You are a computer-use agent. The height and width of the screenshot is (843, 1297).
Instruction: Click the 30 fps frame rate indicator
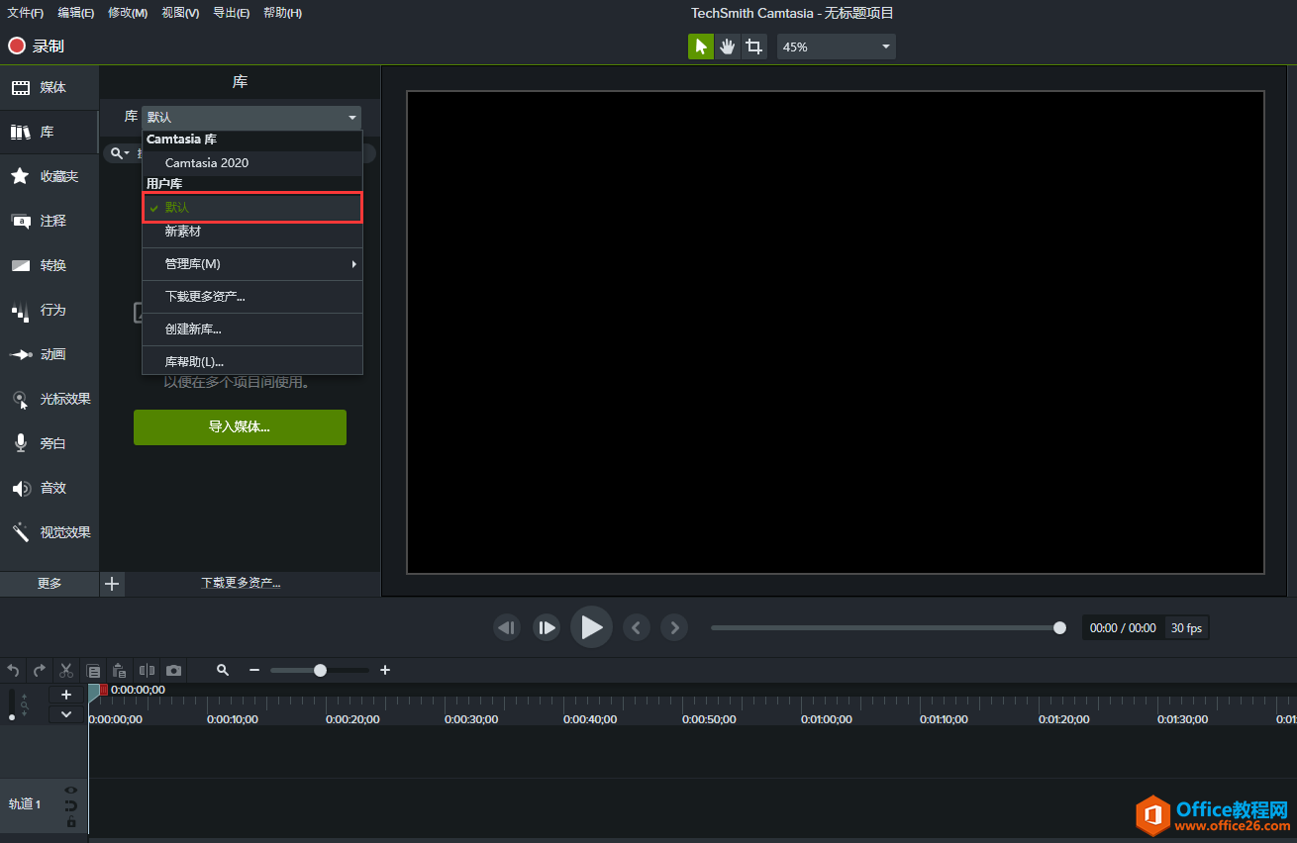tap(1186, 628)
